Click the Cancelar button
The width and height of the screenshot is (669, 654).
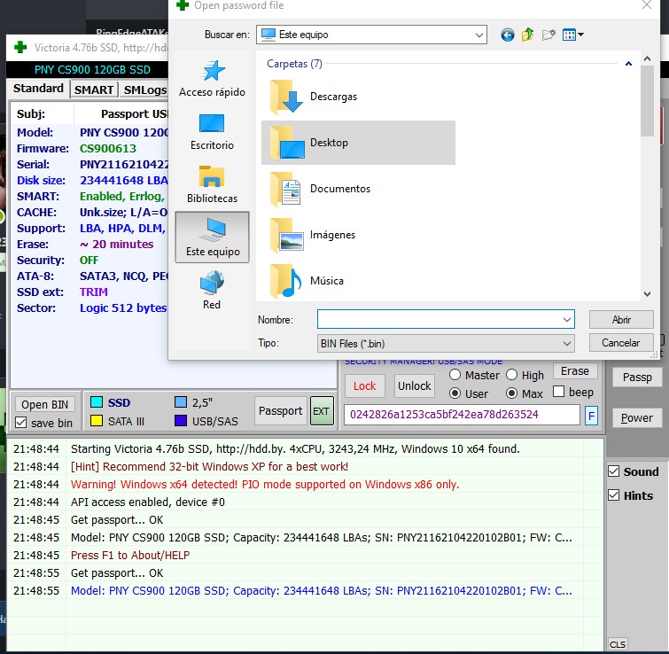pyautogui.click(x=621, y=343)
